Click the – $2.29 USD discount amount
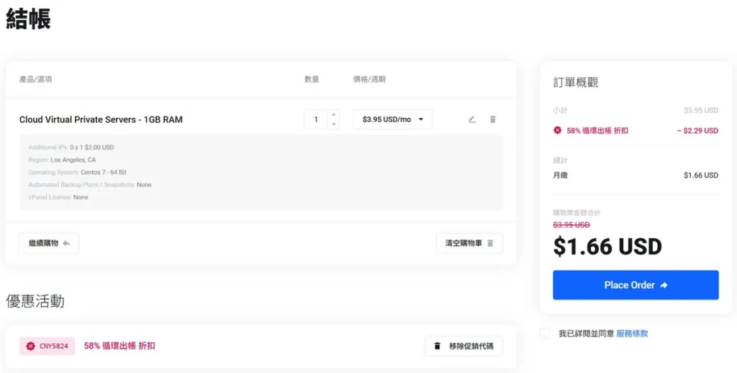This screenshot has height=373, width=737. (697, 131)
